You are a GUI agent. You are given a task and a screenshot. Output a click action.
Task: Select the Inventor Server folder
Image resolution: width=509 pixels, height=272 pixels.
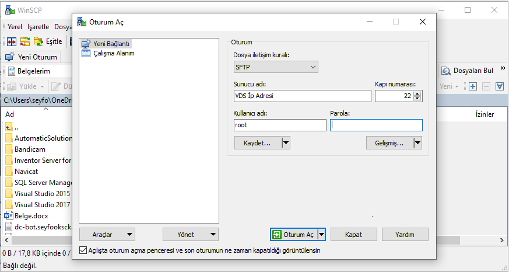[38, 161]
